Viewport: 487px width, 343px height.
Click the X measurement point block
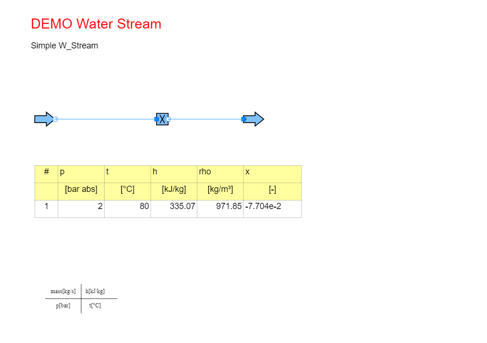pos(163,119)
